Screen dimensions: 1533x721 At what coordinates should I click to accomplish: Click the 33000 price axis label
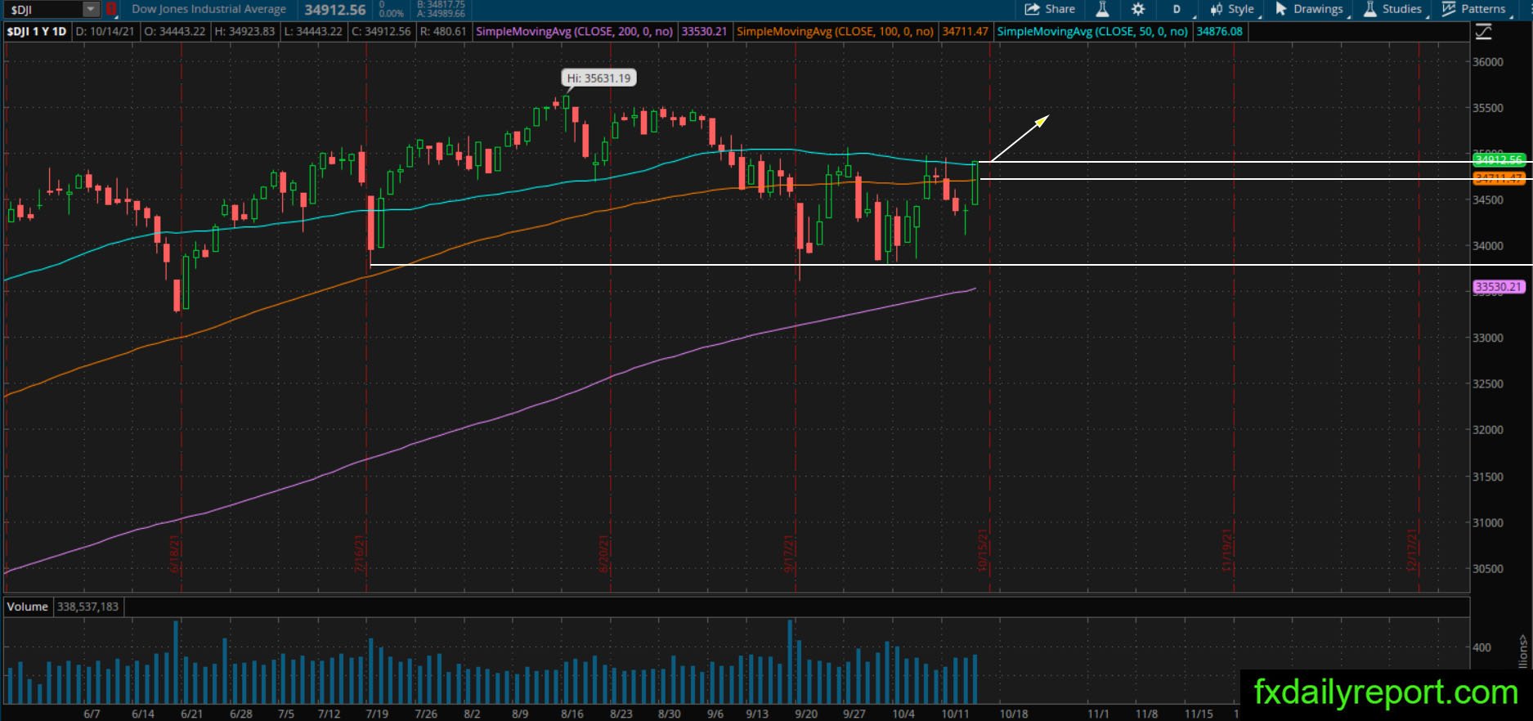click(1488, 338)
